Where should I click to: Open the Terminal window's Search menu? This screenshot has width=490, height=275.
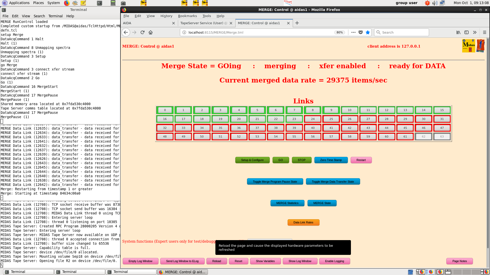[39, 16]
